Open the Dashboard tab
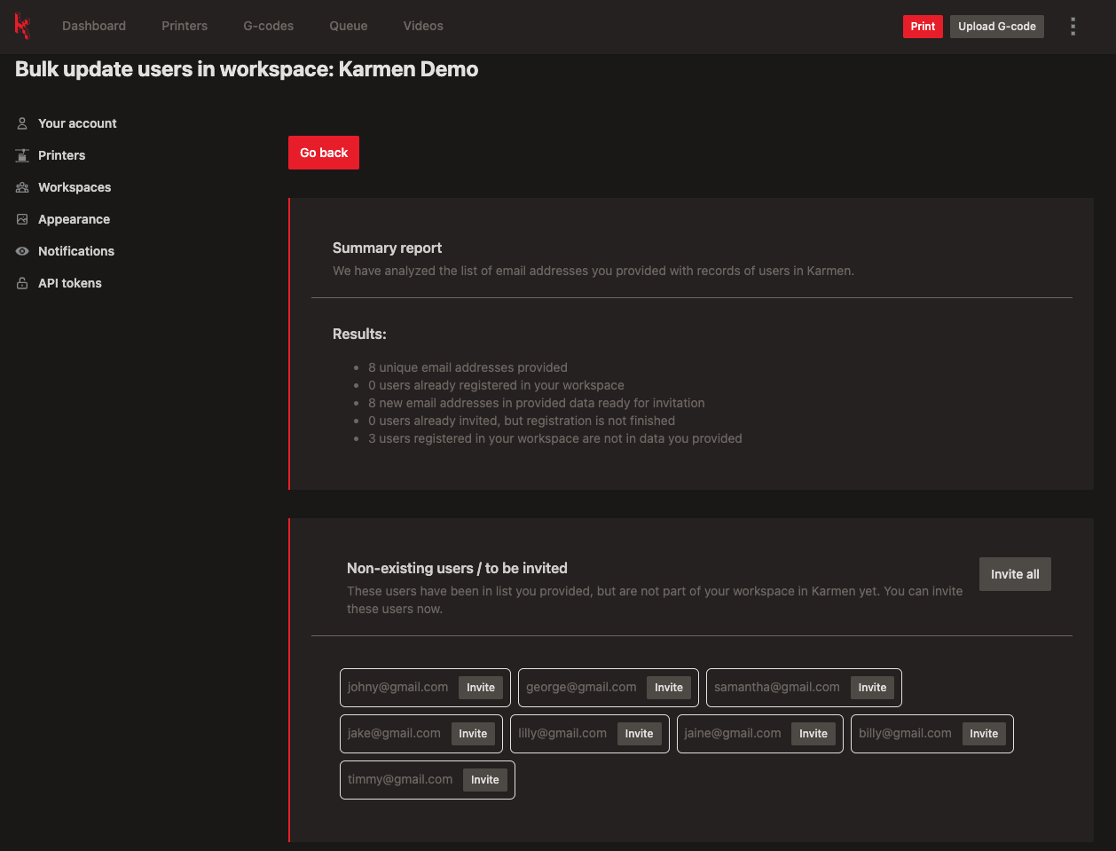Viewport: 1116px width, 851px height. click(x=94, y=26)
